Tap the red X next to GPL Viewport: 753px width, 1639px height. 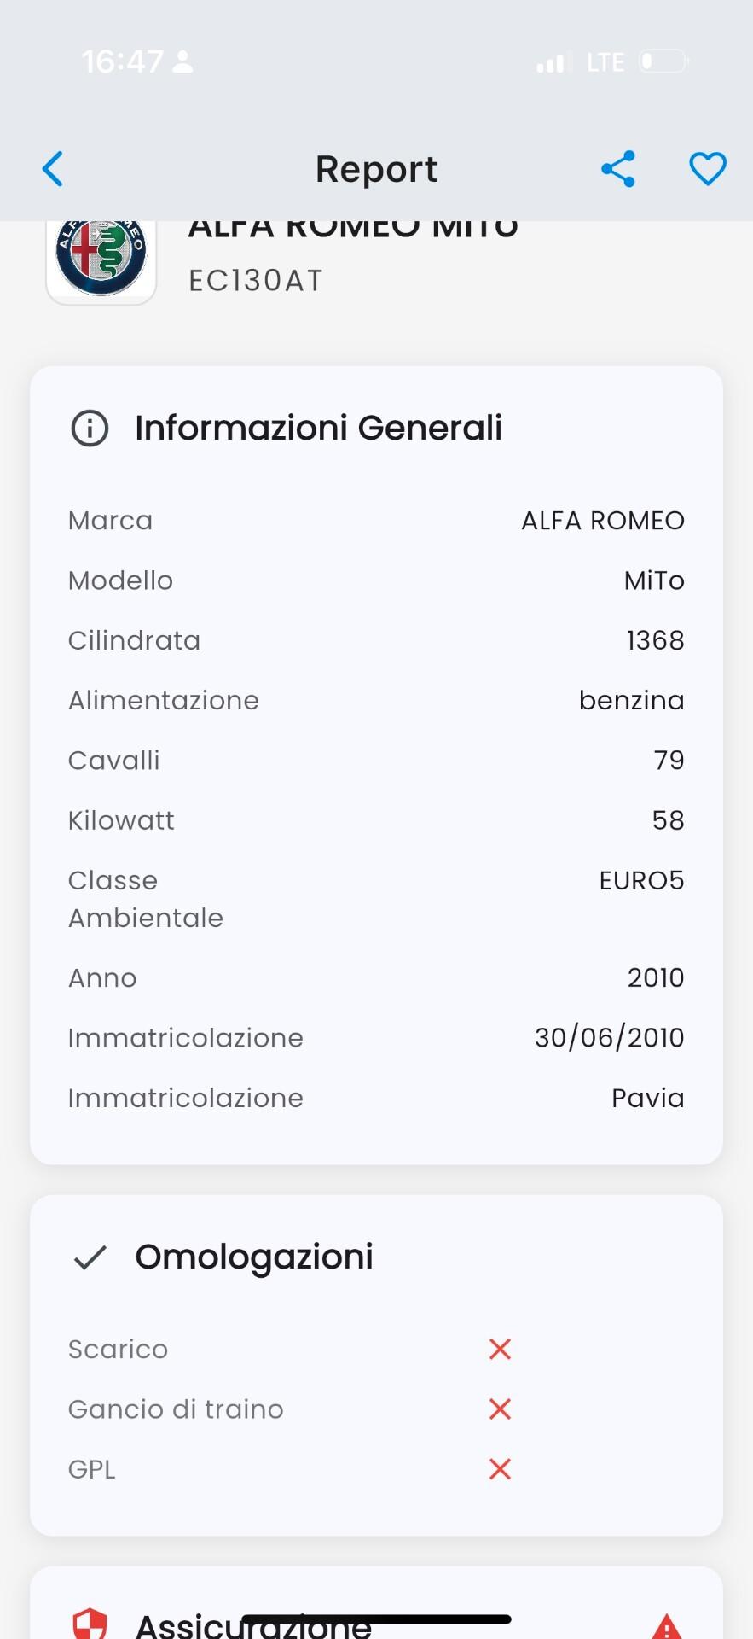tap(500, 1469)
